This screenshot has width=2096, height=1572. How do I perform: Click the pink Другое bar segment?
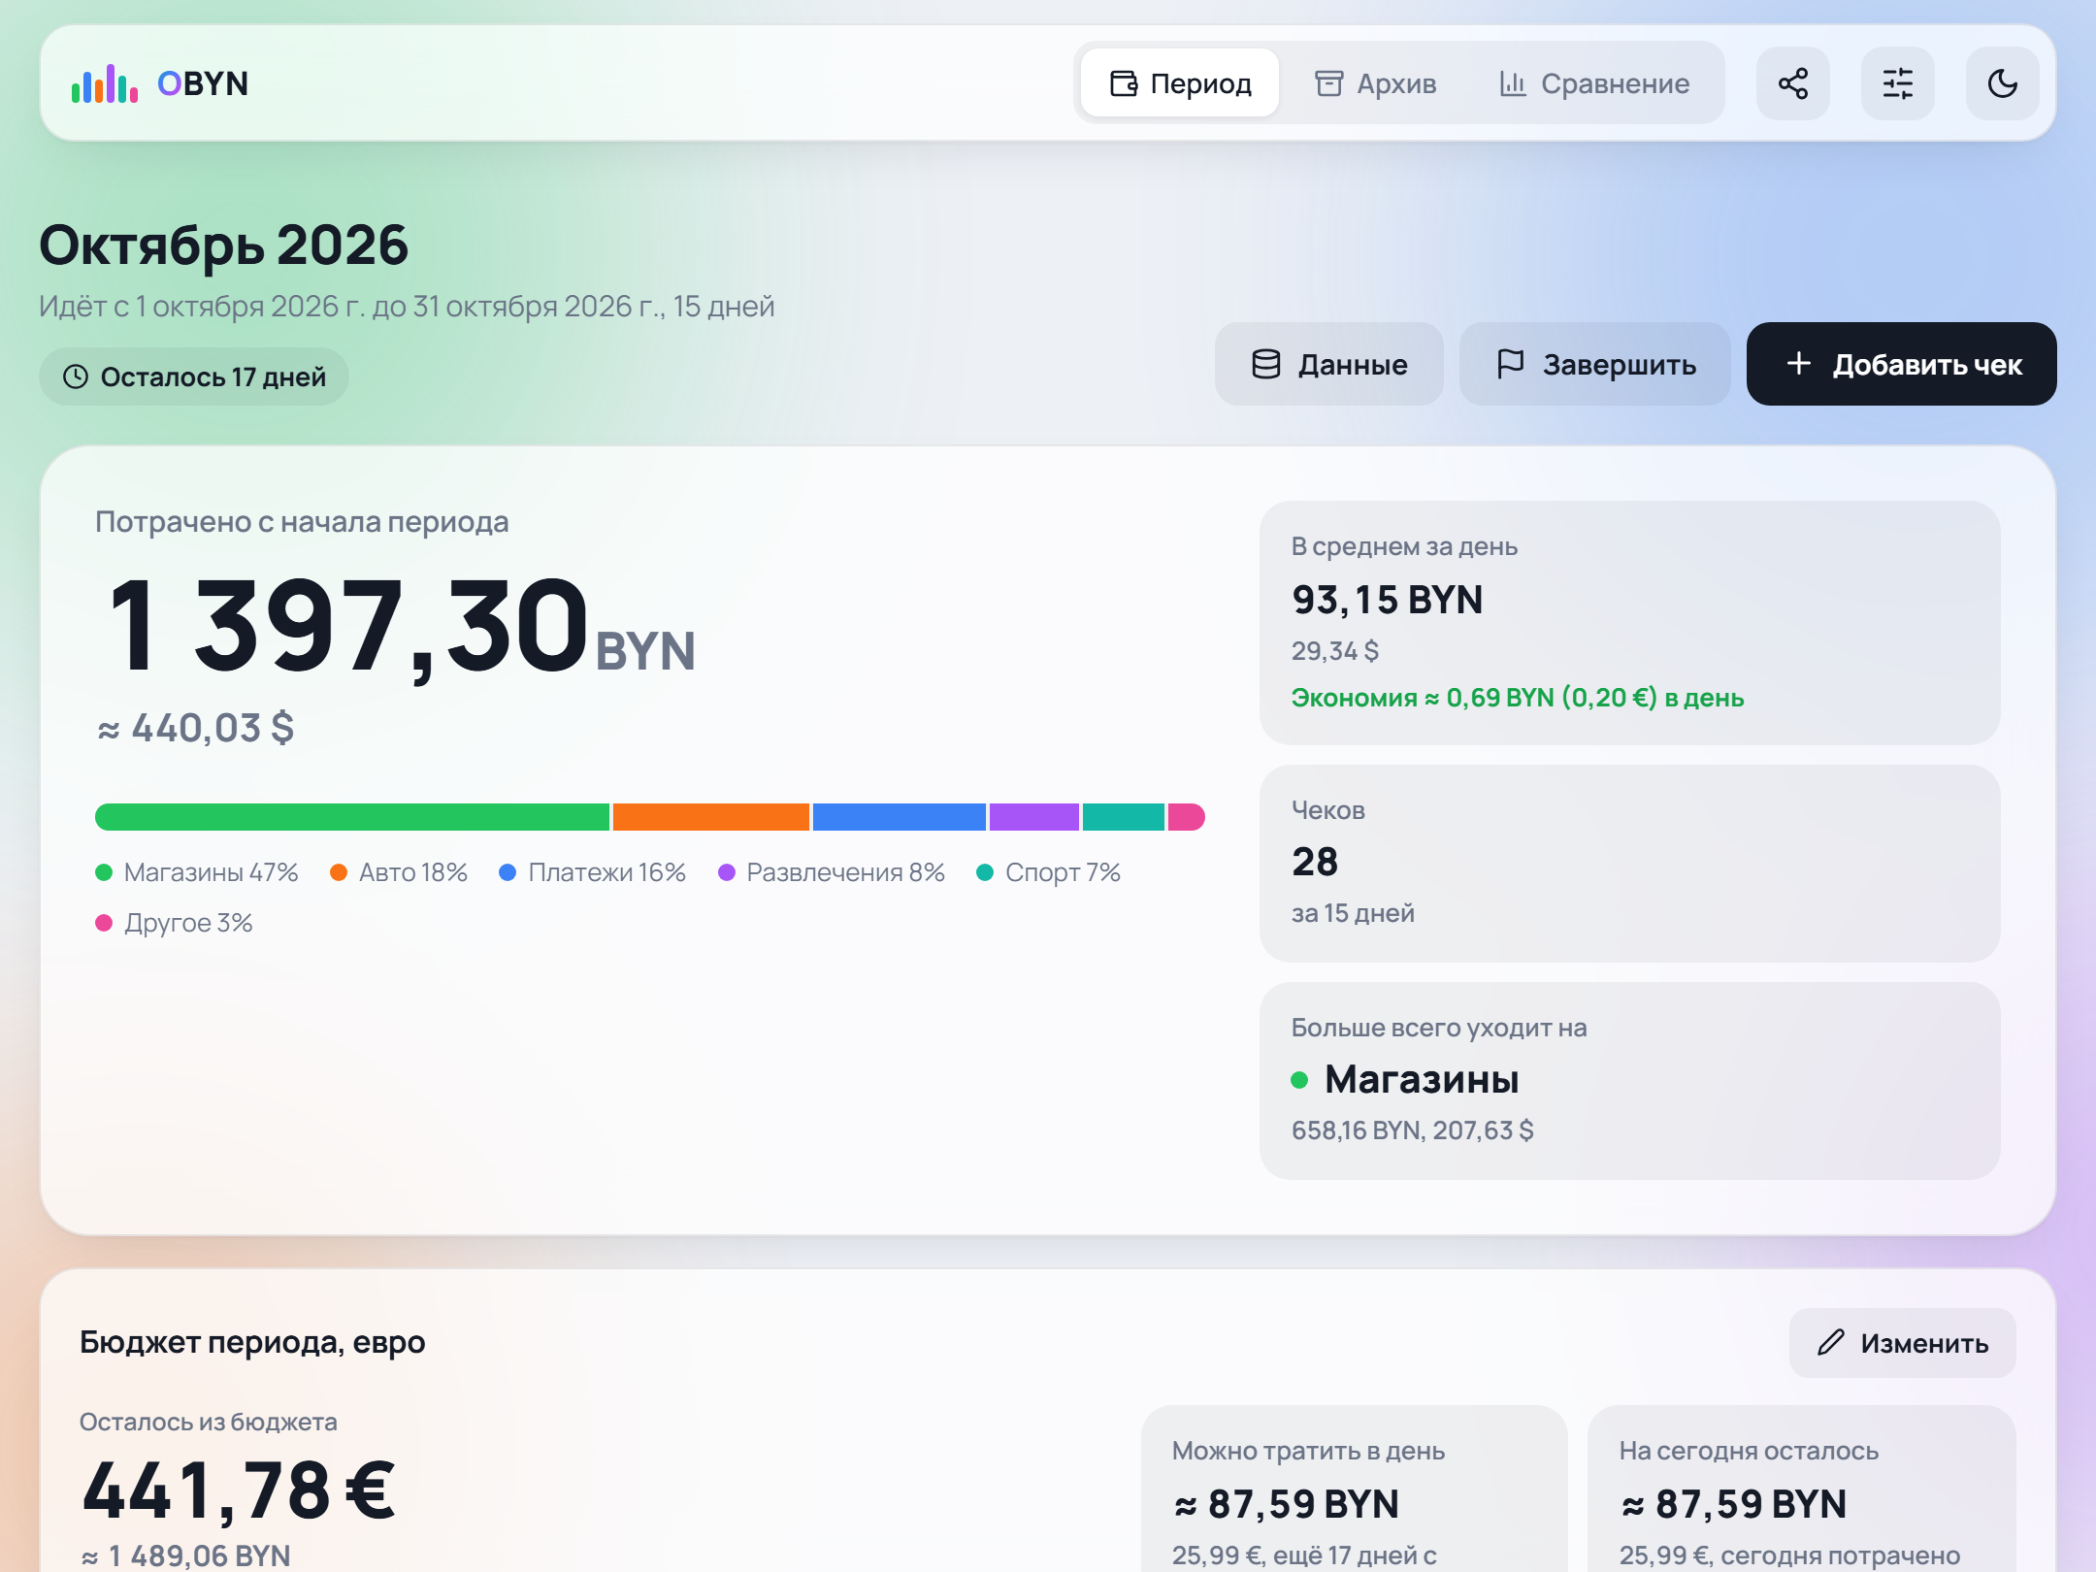pyautogui.click(x=1187, y=817)
